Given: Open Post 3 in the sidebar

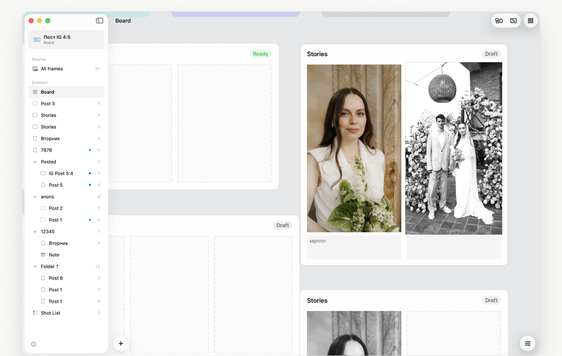Looking at the screenshot, I should click(66, 104).
